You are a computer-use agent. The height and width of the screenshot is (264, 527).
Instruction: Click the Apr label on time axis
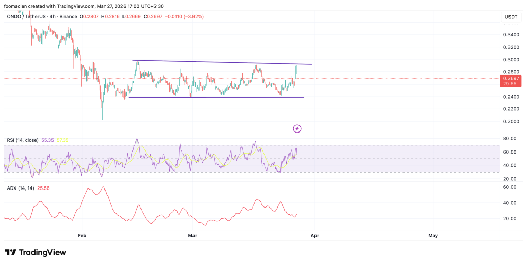pyautogui.click(x=314, y=235)
